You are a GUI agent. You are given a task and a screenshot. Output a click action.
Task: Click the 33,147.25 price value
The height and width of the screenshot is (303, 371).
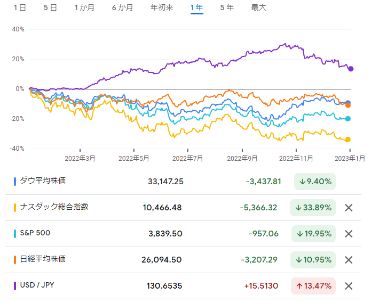point(165,182)
